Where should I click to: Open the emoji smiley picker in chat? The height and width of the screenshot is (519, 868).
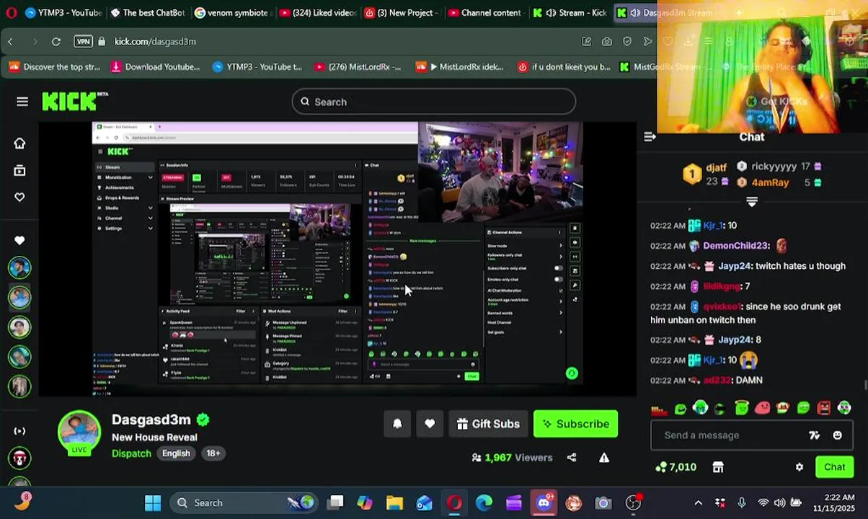pos(837,435)
